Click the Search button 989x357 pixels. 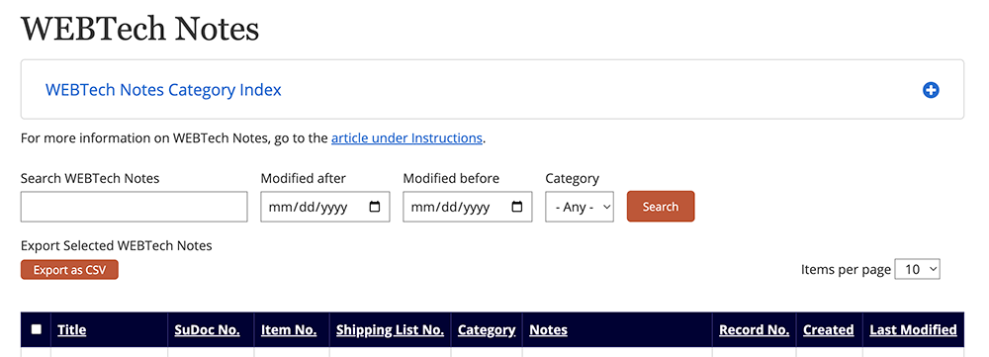point(661,207)
